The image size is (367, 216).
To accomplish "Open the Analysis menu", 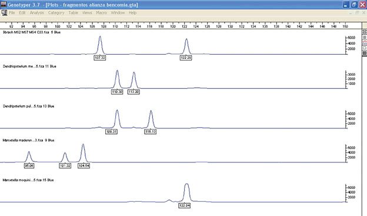I will coord(36,12).
